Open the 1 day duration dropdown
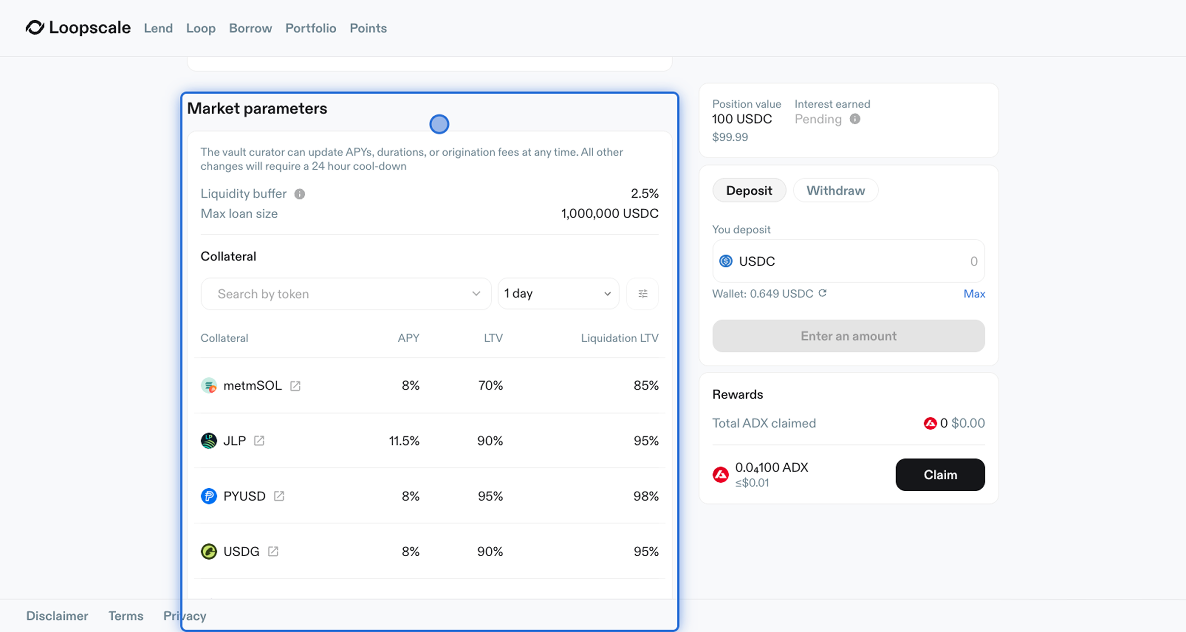The width and height of the screenshot is (1186, 632). point(558,294)
